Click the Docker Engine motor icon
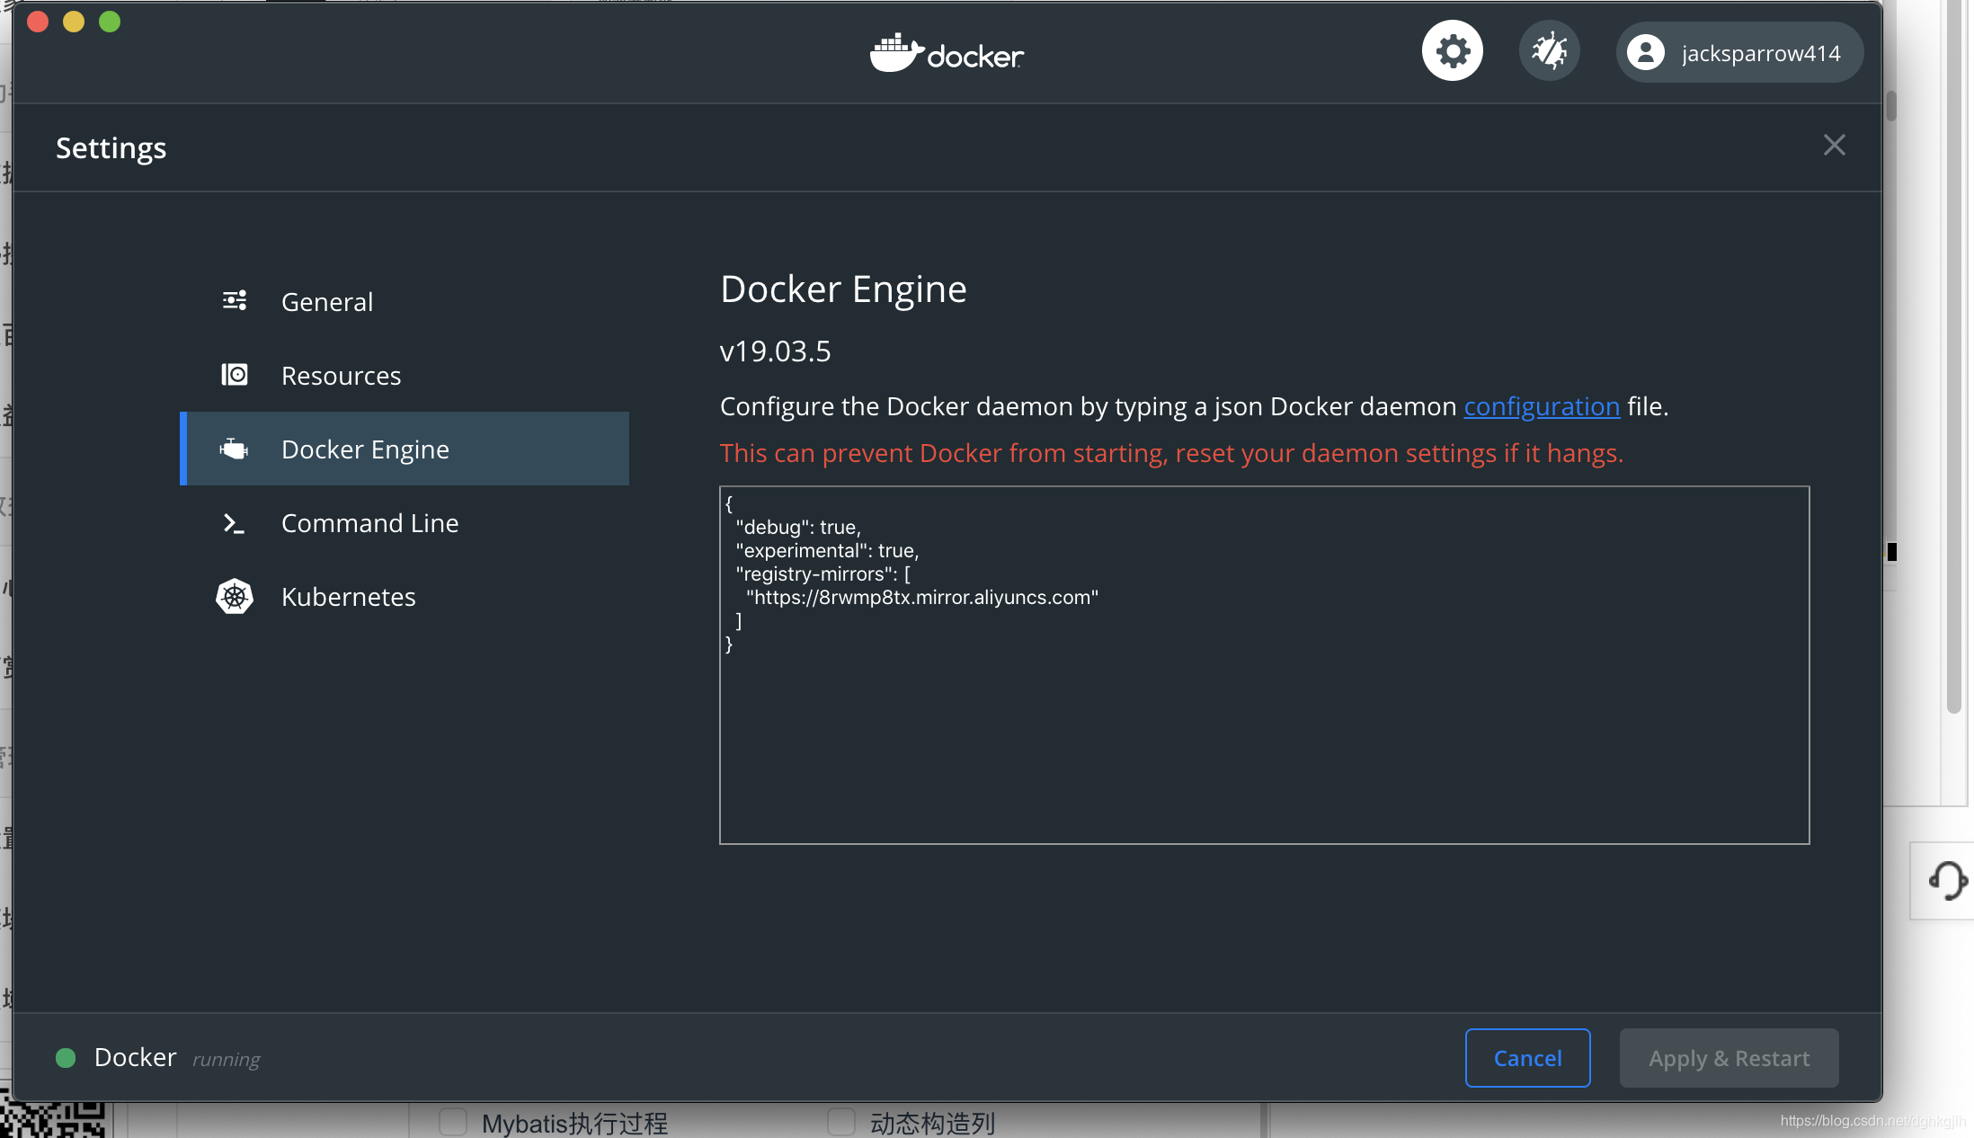 pos(234,449)
